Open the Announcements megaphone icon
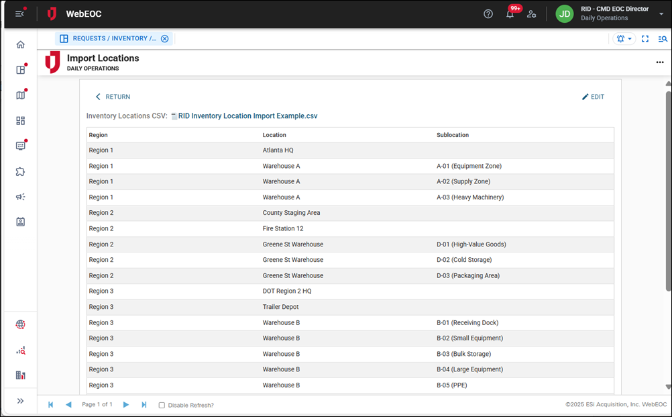The height and width of the screenshot is (417, 672). 20,197
